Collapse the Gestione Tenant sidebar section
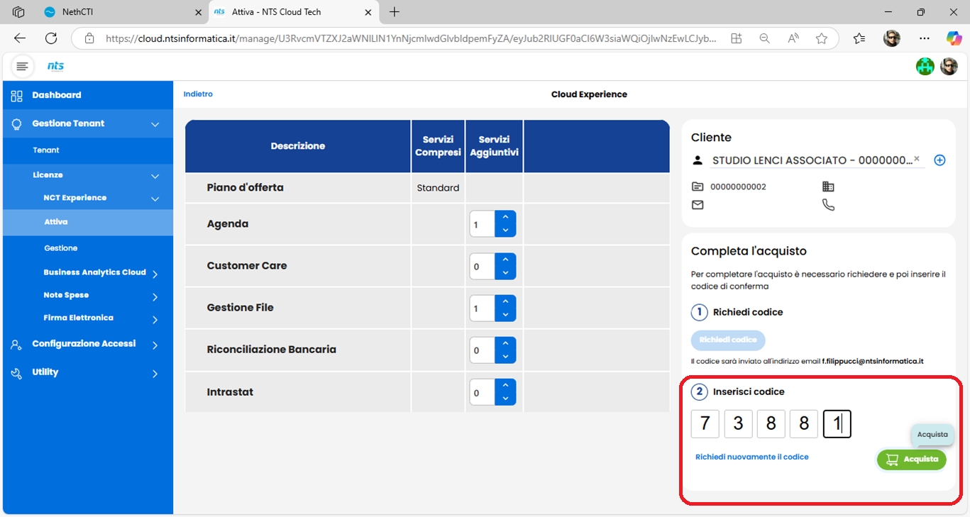 point(155,124)
